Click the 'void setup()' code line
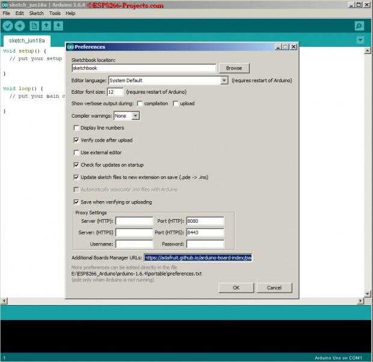Viewport: 373px width, 362px height. (x=25, y=51)
